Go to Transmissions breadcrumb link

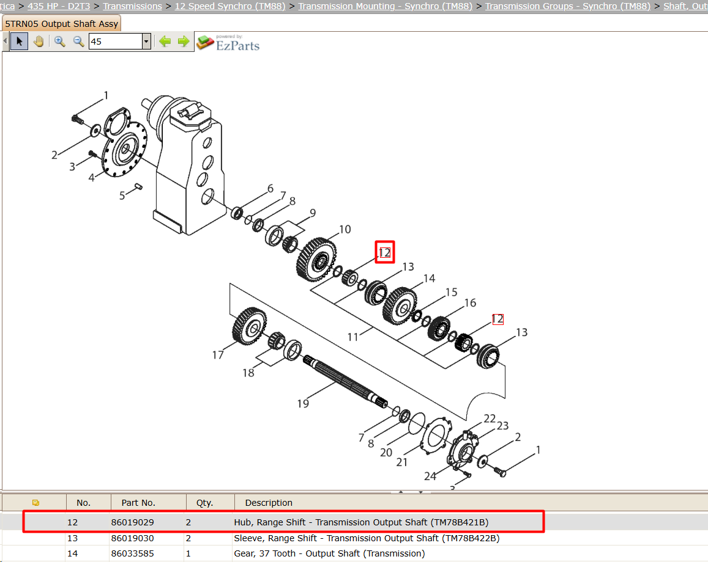tap(132, 6)
